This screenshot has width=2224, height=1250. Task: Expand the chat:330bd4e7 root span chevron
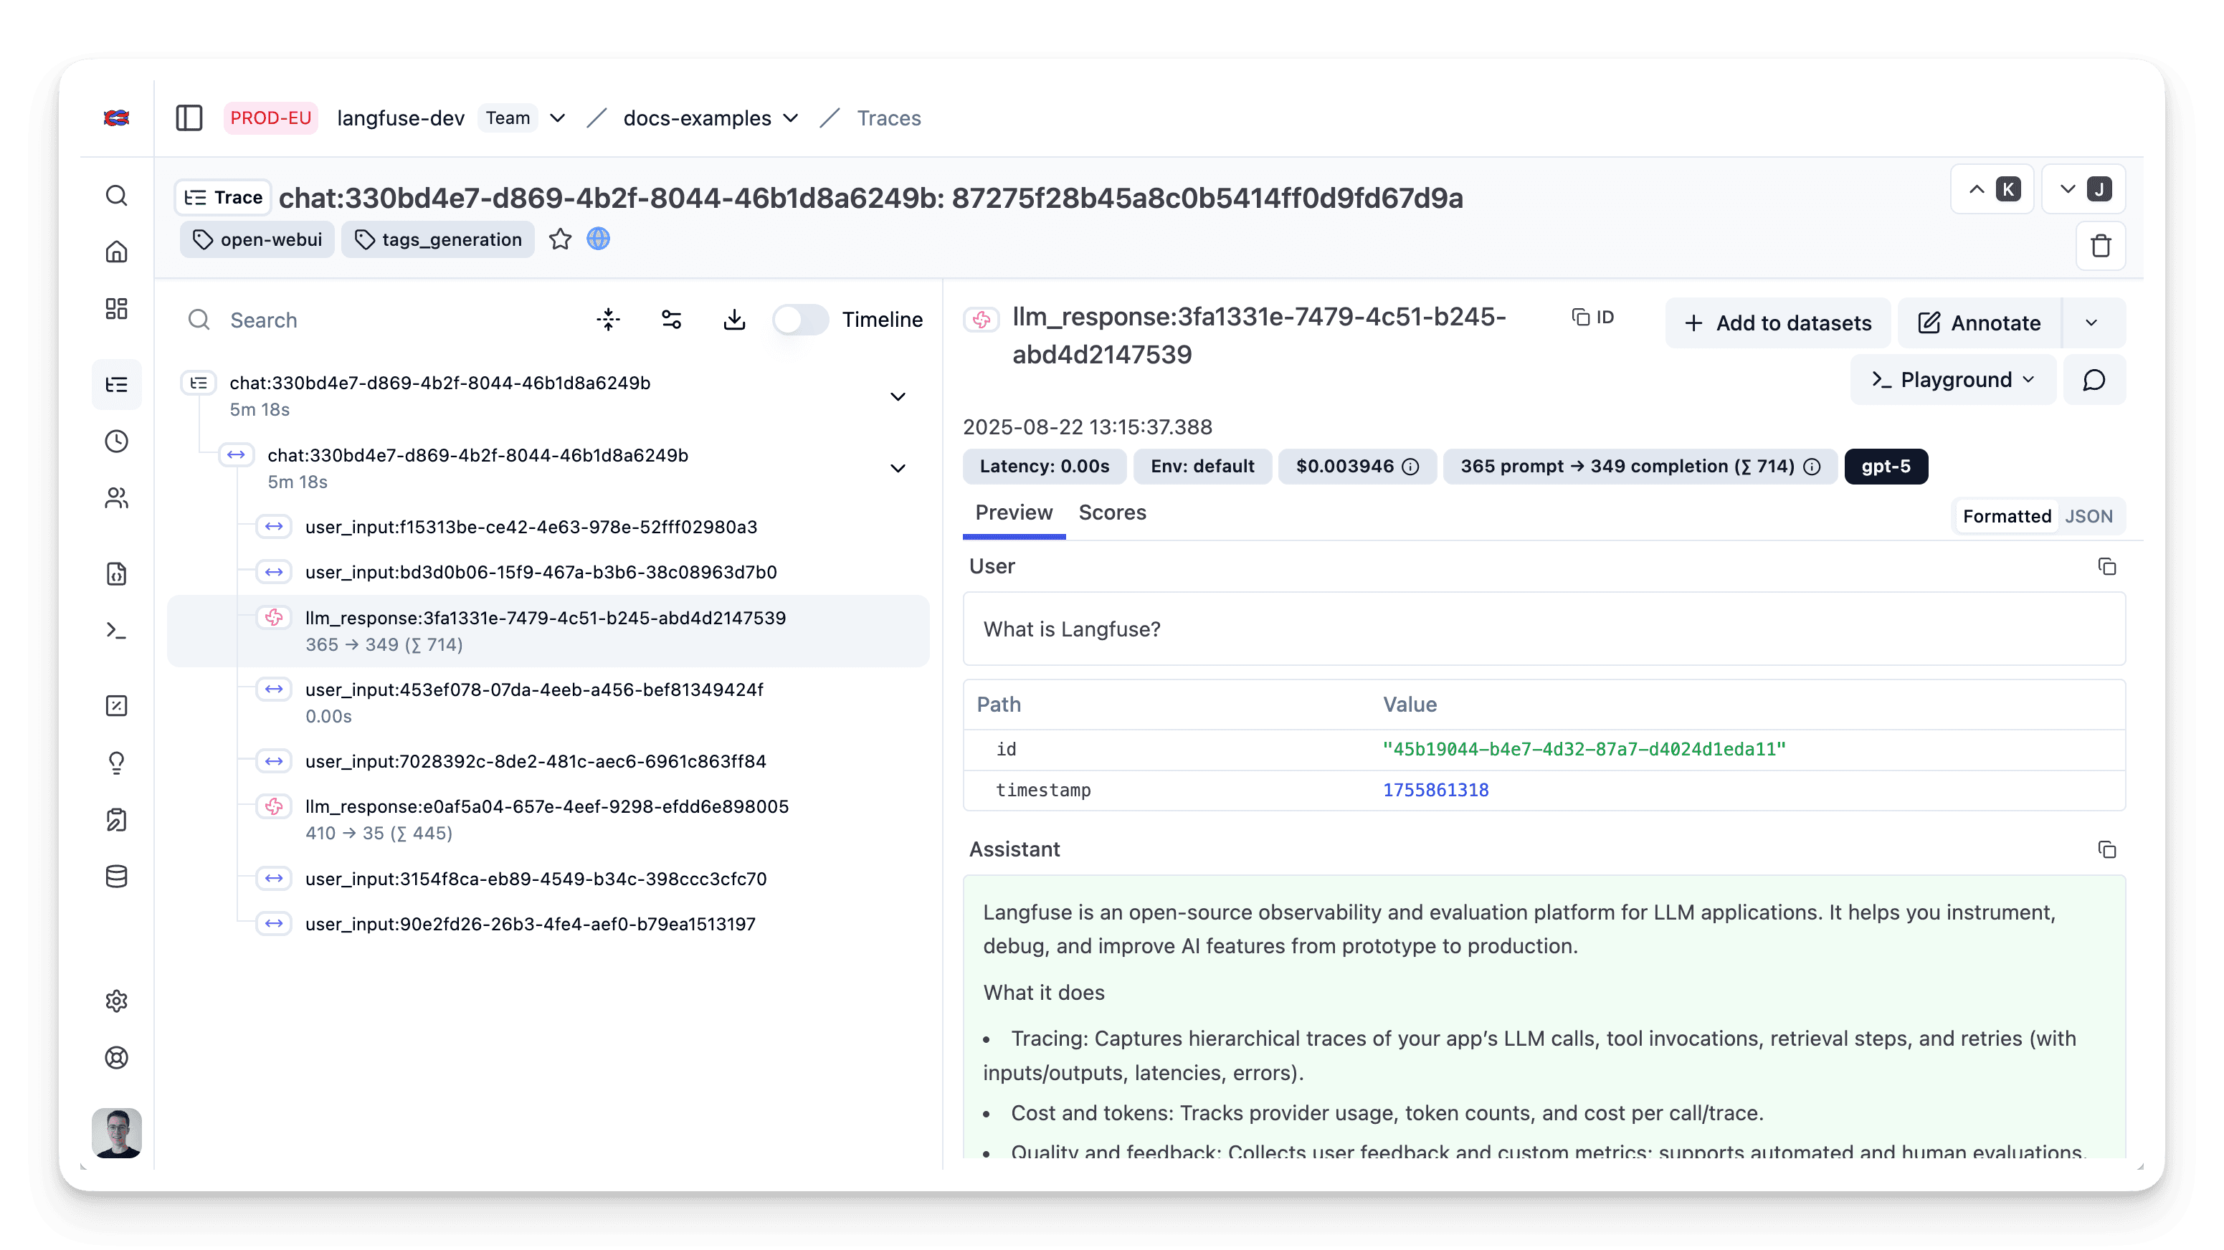(898, 396)
